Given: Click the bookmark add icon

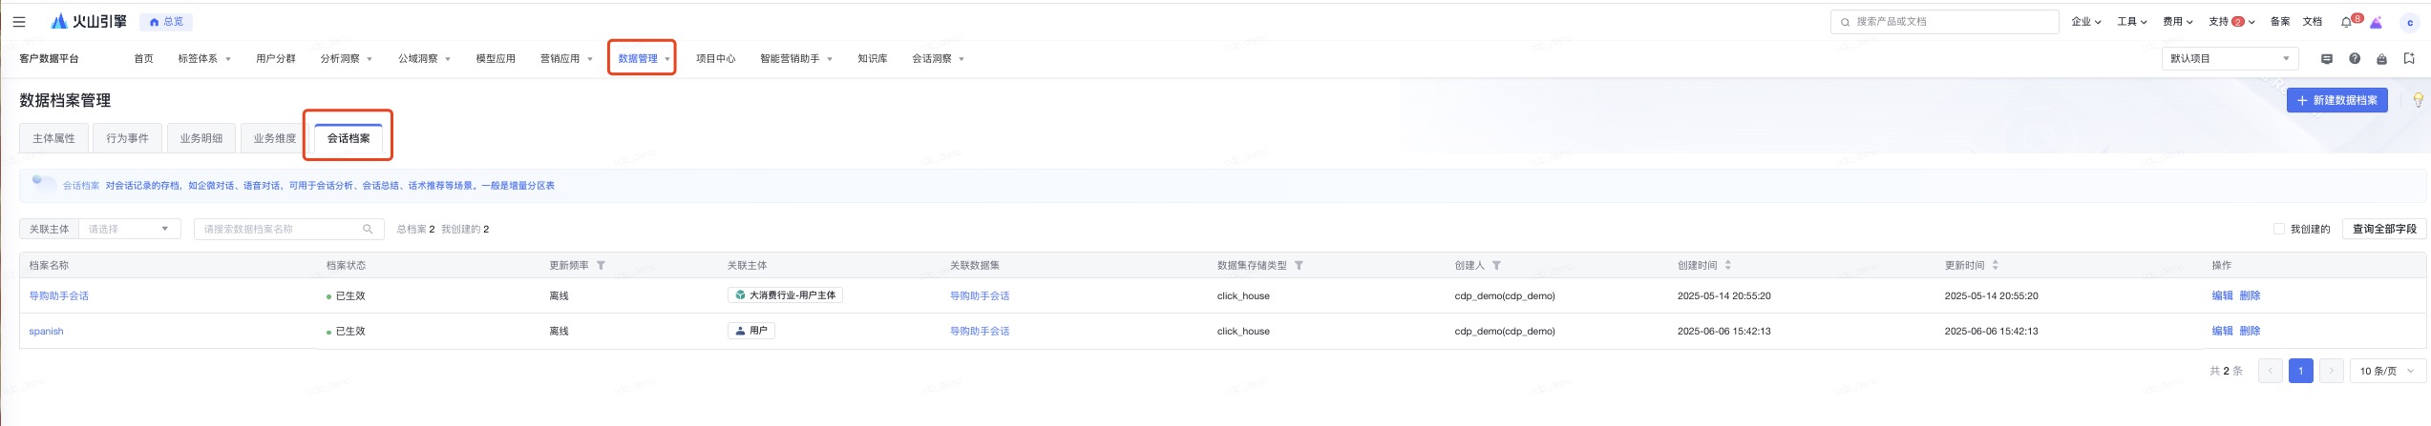Looking at the screenshot, I should (2409, 59).
